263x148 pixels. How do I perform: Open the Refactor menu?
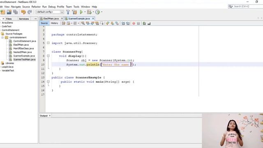click(x=36, y=7)
